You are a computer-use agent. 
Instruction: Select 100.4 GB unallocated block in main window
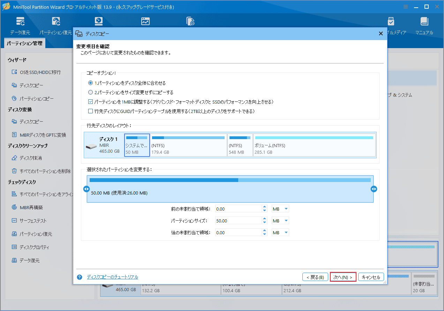point(251,289)
